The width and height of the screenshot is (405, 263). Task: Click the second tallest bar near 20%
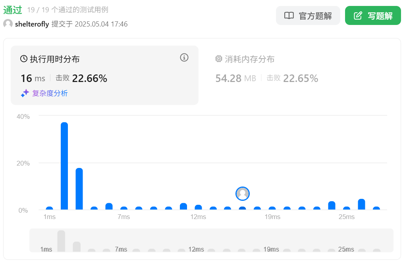(x=79, y=189)
